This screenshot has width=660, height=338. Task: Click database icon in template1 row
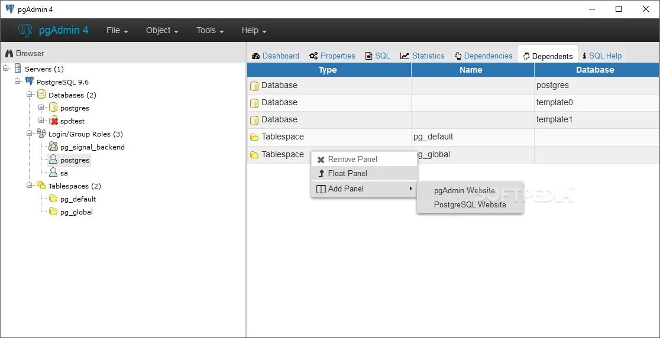[254, 120]
